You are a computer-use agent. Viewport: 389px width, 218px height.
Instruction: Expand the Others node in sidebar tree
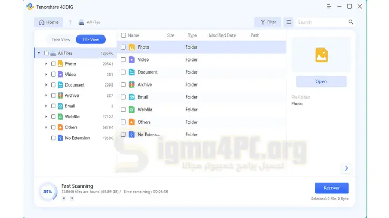pos(46,127)
